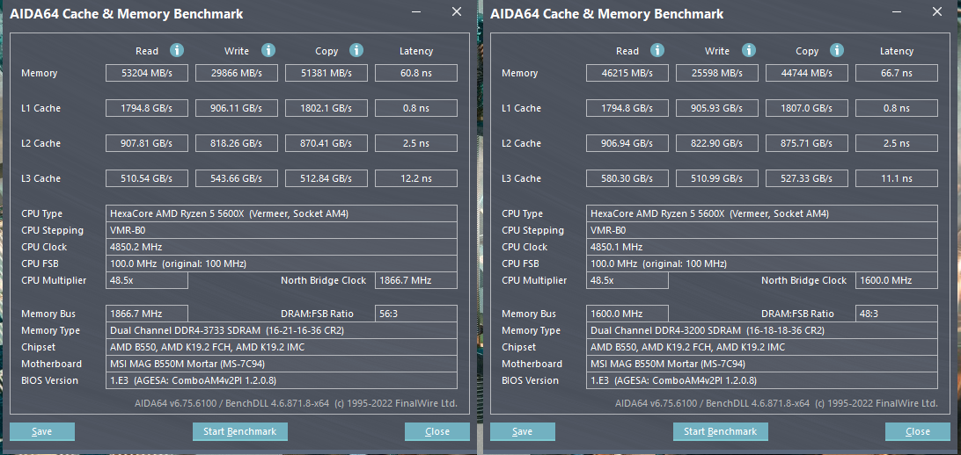
Task: Close the right AIDA64 window with X
Action: click(x=937, y=11)
